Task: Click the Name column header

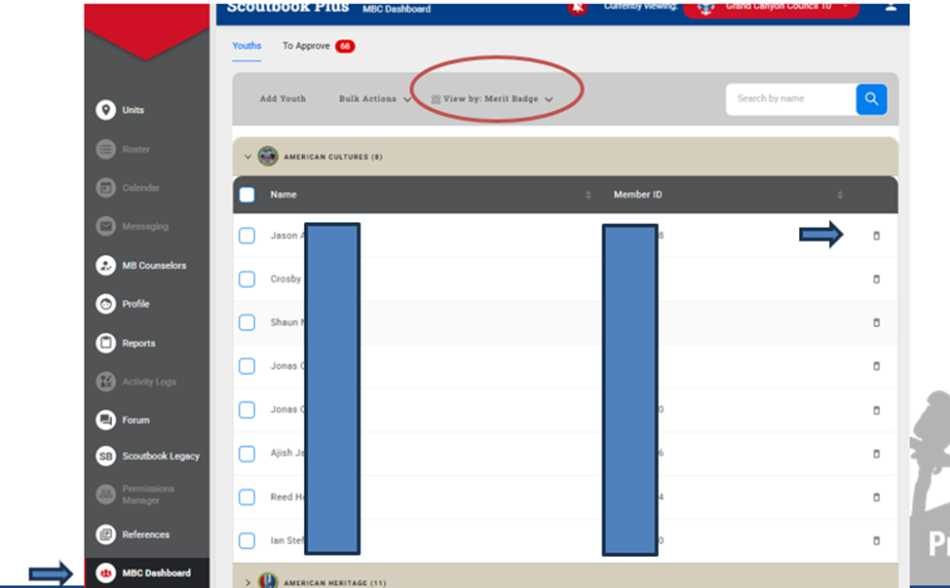Action: point(284,195)
